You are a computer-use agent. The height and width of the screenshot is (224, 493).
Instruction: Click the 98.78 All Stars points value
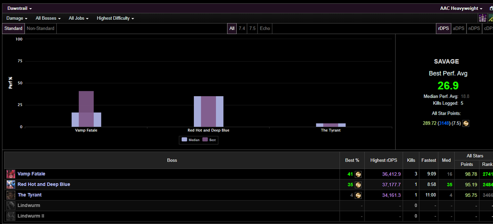pos(471,174)
